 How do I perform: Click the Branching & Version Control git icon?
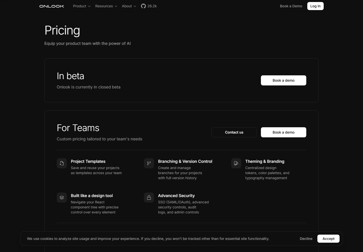click(149, 163)
